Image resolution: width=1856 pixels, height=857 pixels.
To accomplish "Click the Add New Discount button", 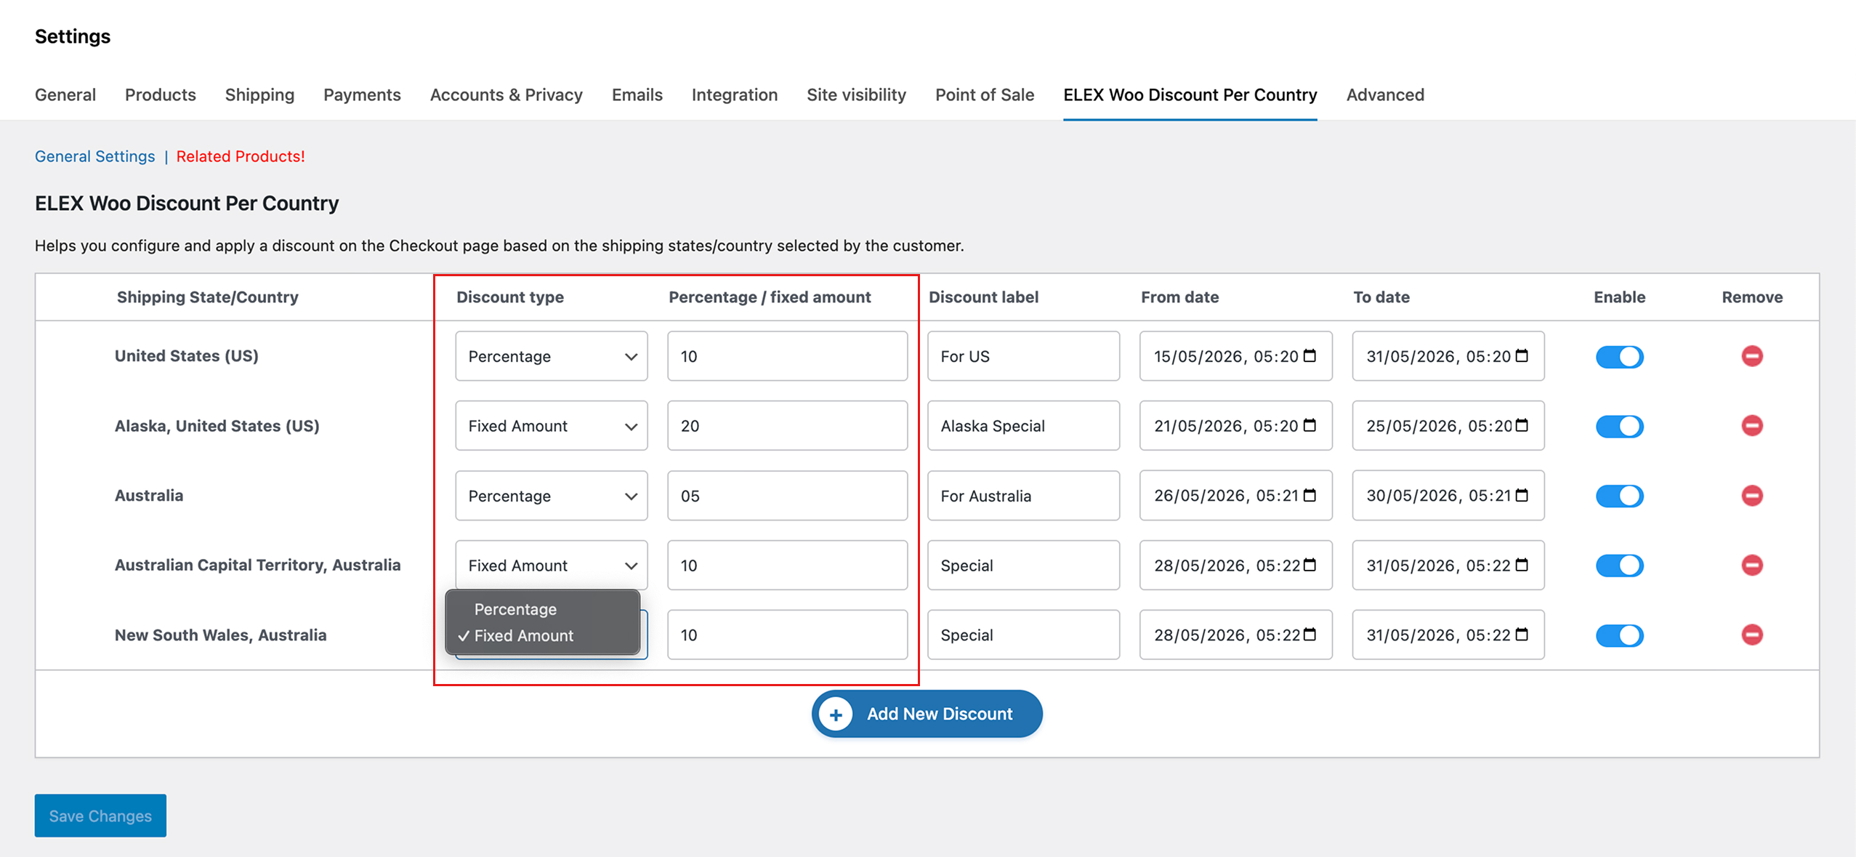I will point(927,714).
